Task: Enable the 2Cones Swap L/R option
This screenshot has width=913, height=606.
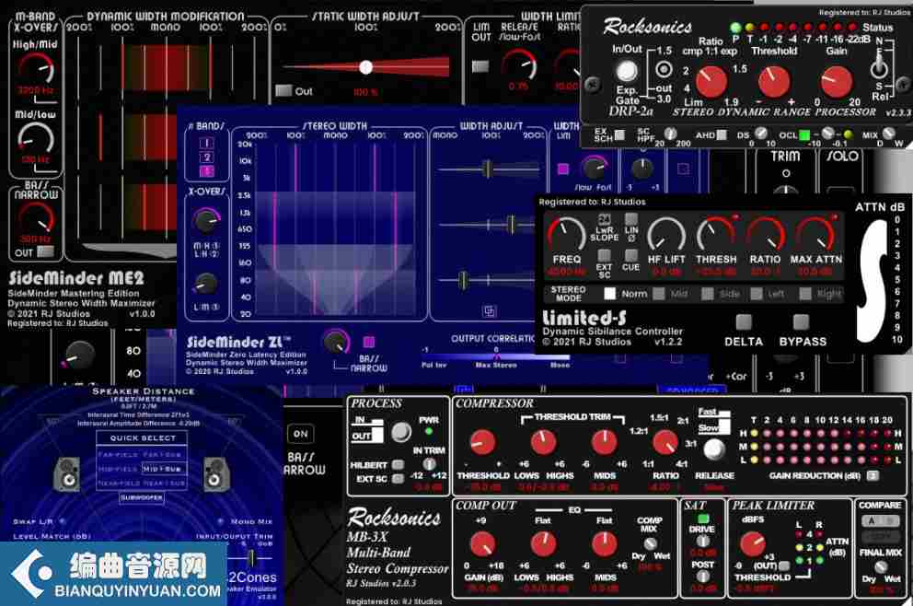Action: (63, 521)
